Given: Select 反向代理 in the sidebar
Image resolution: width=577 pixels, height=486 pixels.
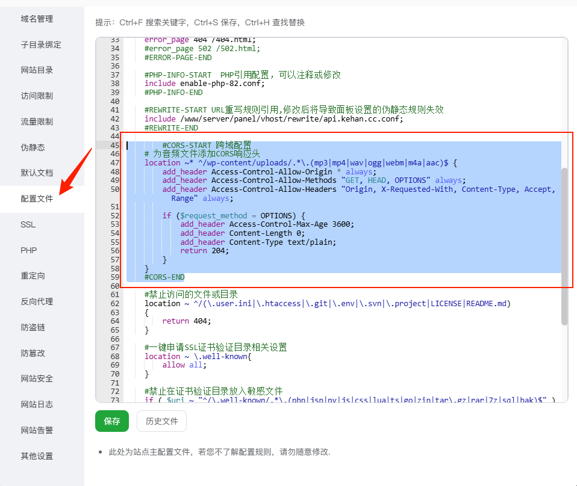Looking at the screenshot, I should pyautogui.click(x=37, y=301).
